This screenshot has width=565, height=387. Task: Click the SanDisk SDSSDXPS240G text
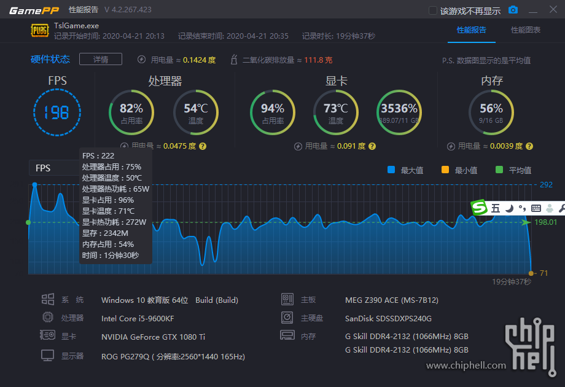[388, 319]
